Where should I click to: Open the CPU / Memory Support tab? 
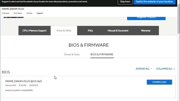pos(34,31)
